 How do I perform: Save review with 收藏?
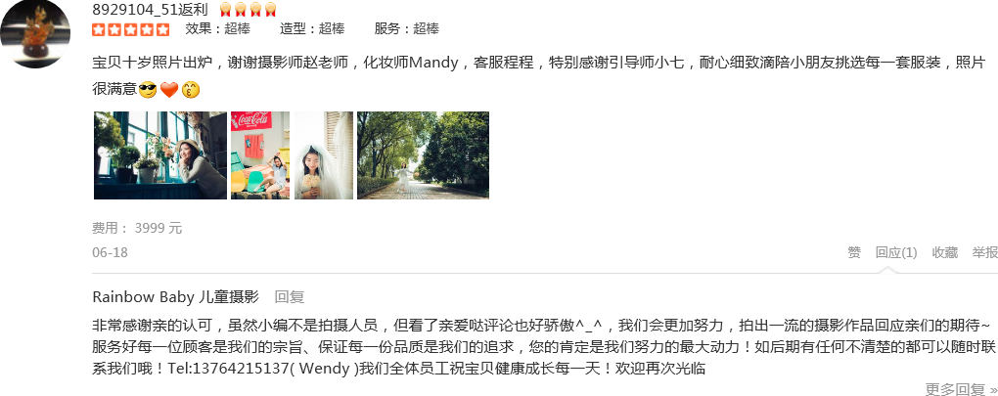tap(945, 252)
